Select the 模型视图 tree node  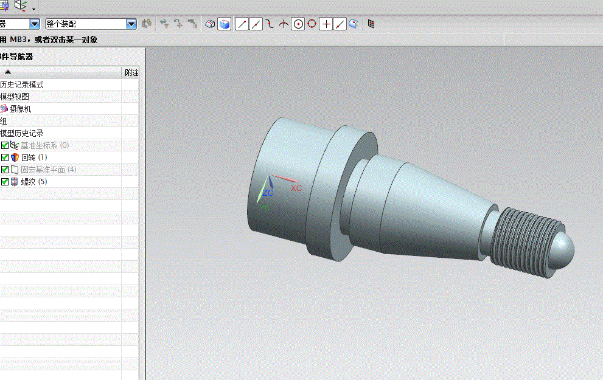tap(15, 97)
